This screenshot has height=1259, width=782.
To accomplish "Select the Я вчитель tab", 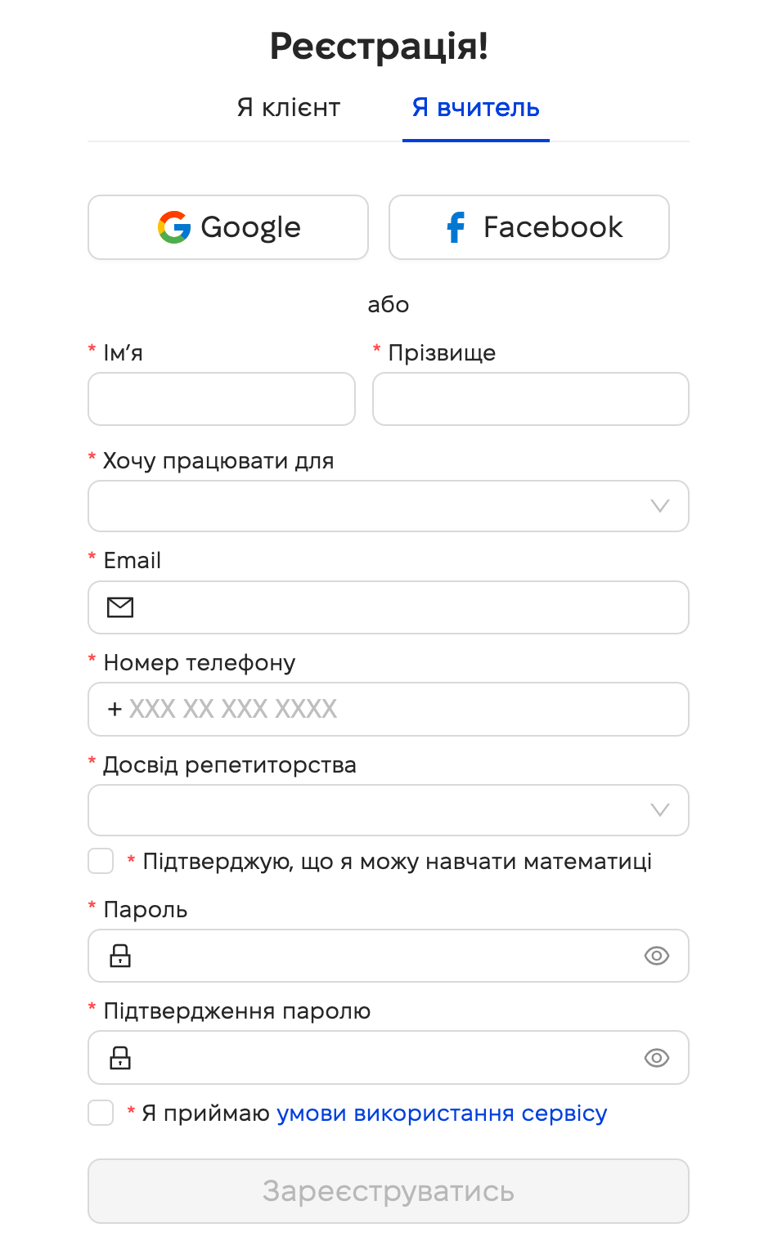I will pos(475,108).
